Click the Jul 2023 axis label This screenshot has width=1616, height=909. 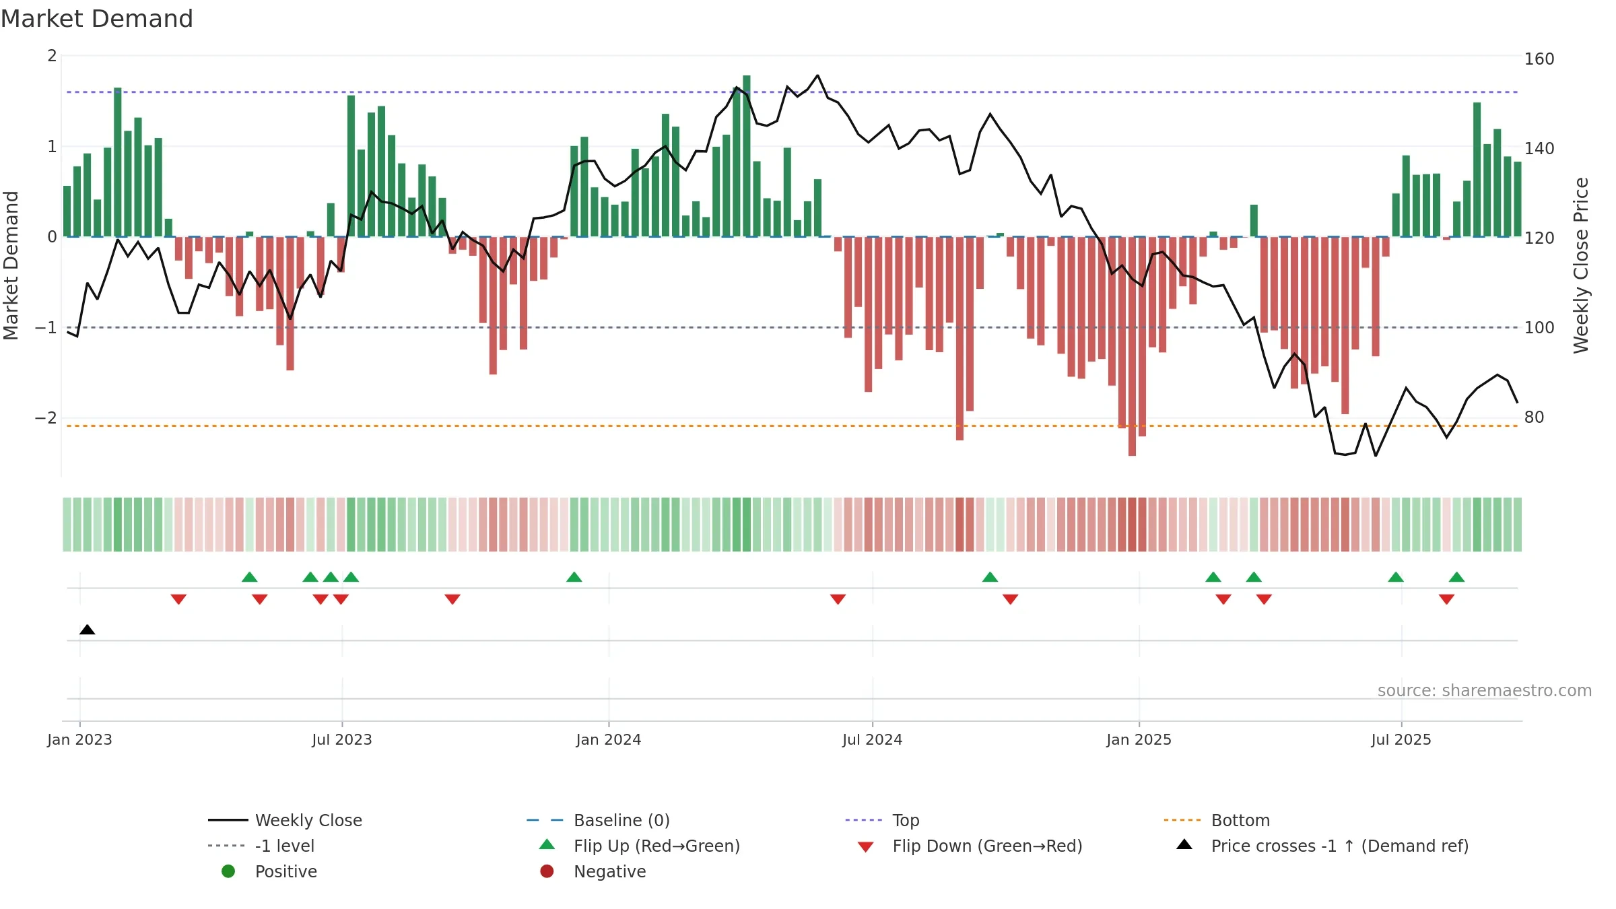coord(341,739)
